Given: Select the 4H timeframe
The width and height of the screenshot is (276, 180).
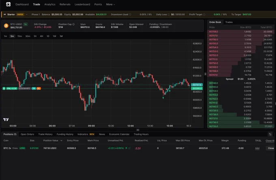Looking at the screenshot, I should click(x=41, y=36).
